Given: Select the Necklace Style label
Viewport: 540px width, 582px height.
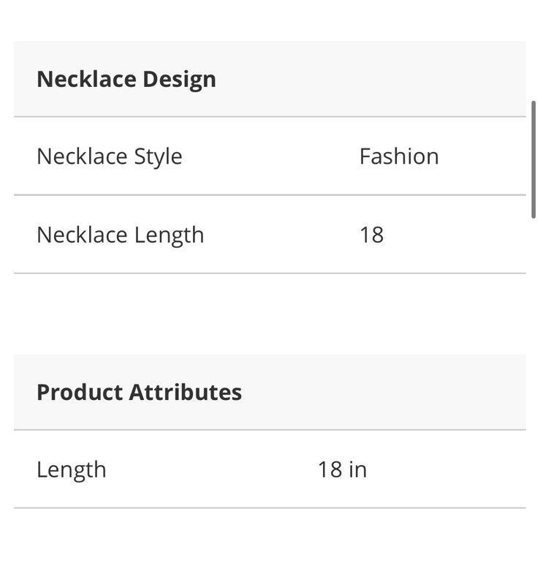Looking at the screenshot, I should [x=109, y=156].
